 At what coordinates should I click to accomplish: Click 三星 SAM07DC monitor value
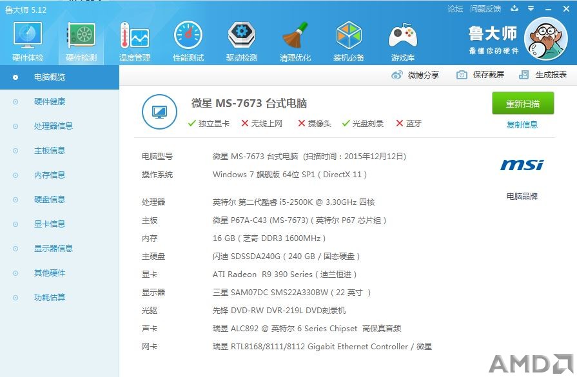(292, 292)
